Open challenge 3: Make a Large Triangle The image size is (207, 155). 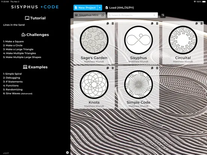pyautogui.click(x=18, y=49)
